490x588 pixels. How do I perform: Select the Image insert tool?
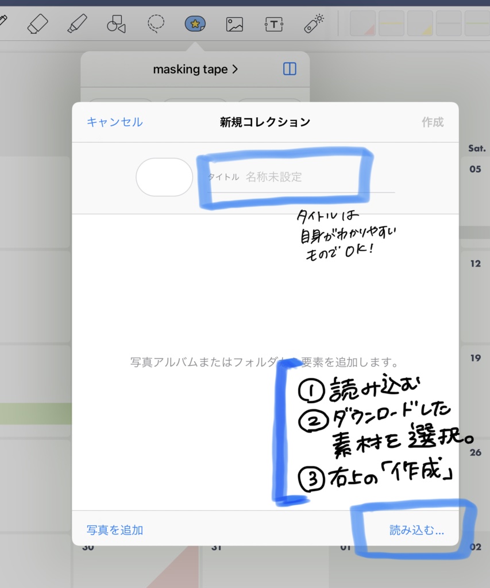pyautogui.click(x=234, y=24)
